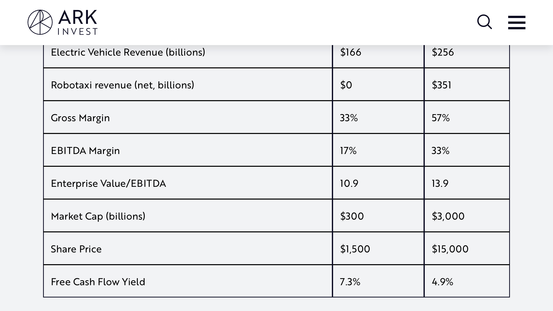Click the ARK circular logo emblem
This screenshot has width=553, height=311.
[x=40, y=22]
